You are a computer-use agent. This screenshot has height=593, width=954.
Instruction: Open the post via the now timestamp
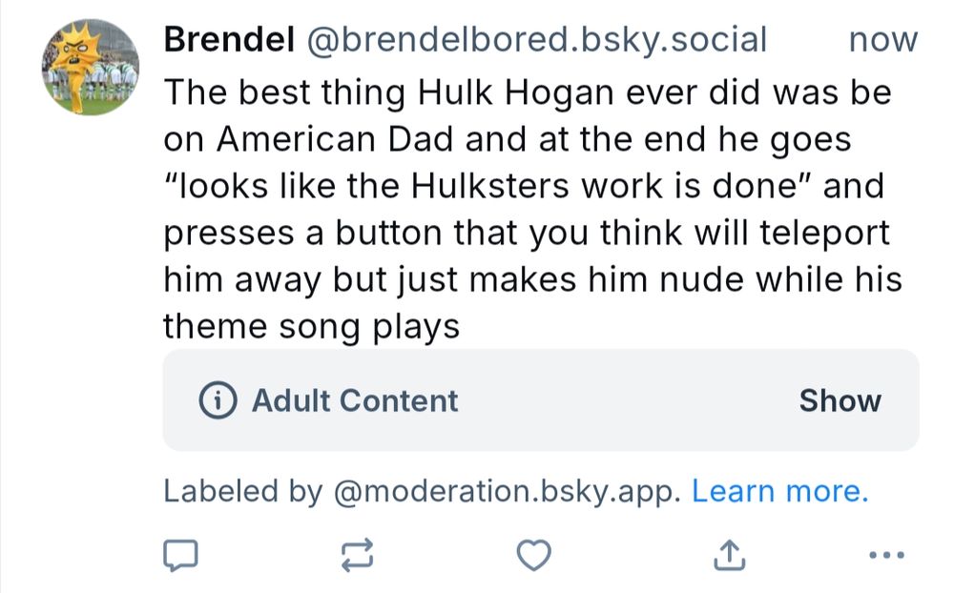click(883, 39)
